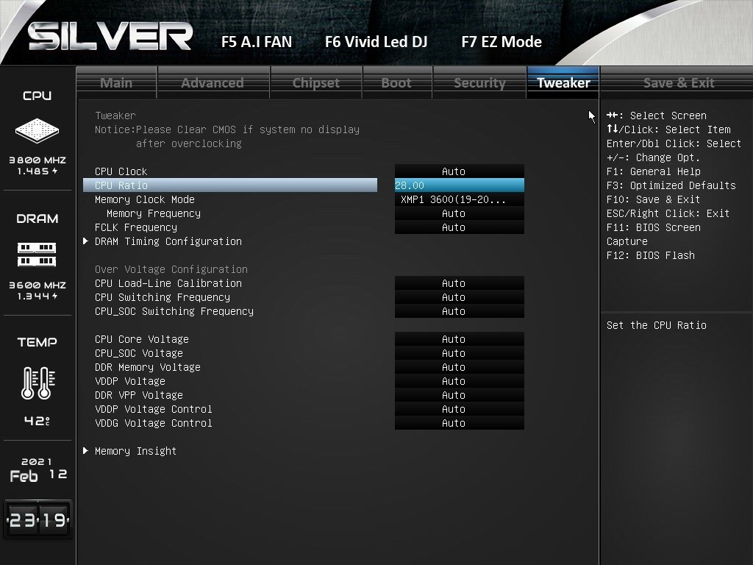Click the CPU chip icon in sidebar
The width and height of the screenshot is (753, 565).
[x=37, y=130]
